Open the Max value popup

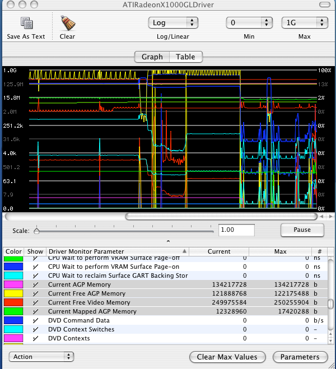point(305,23)
